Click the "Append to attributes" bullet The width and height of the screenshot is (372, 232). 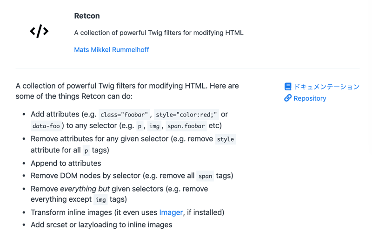coord(66,163)
